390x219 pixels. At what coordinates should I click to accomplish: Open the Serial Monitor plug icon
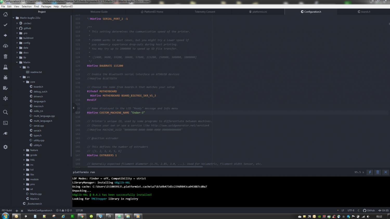point(5,133)
